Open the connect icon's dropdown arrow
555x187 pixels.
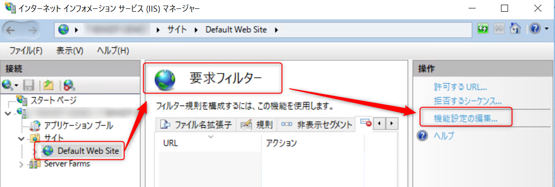pyautogui.click(x=16, y=86)
